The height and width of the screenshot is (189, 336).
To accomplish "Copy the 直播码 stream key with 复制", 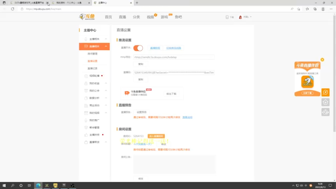I will pyautogui.click(x=141, y=79).
